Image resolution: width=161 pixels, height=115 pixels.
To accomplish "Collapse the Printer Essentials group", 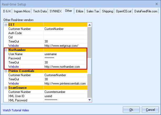I will click(x=6, y=71).
